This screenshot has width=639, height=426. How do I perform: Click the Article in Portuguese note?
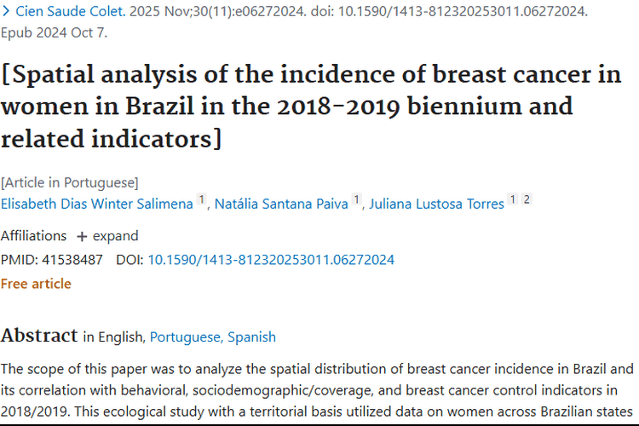69,182
